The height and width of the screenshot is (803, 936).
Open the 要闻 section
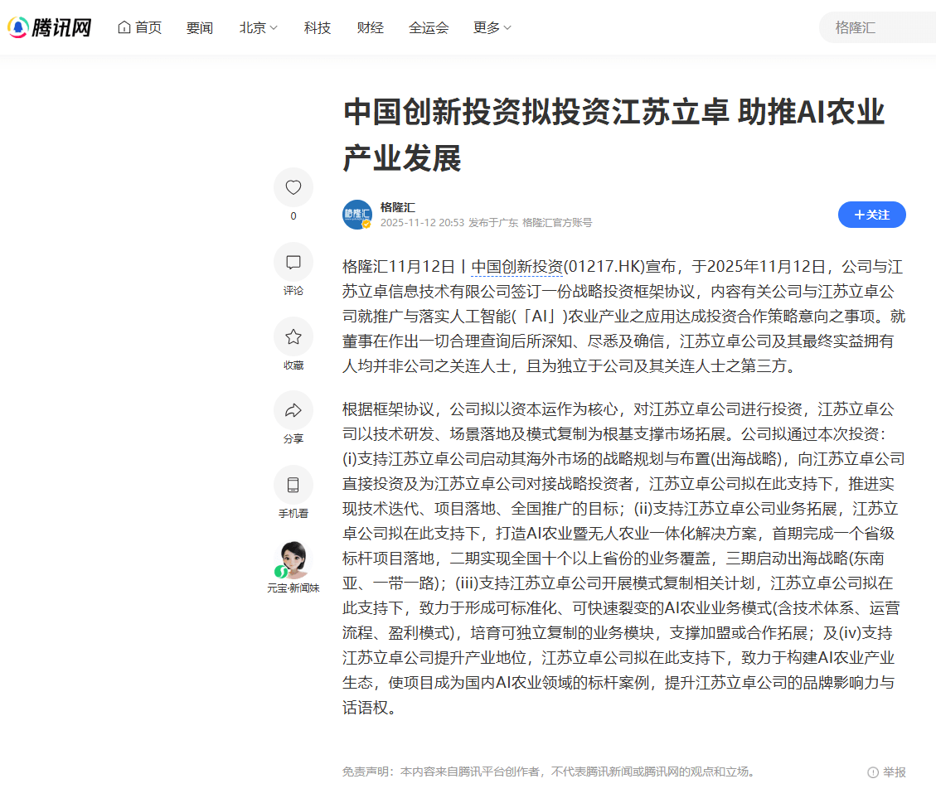(x=199, y=27)
